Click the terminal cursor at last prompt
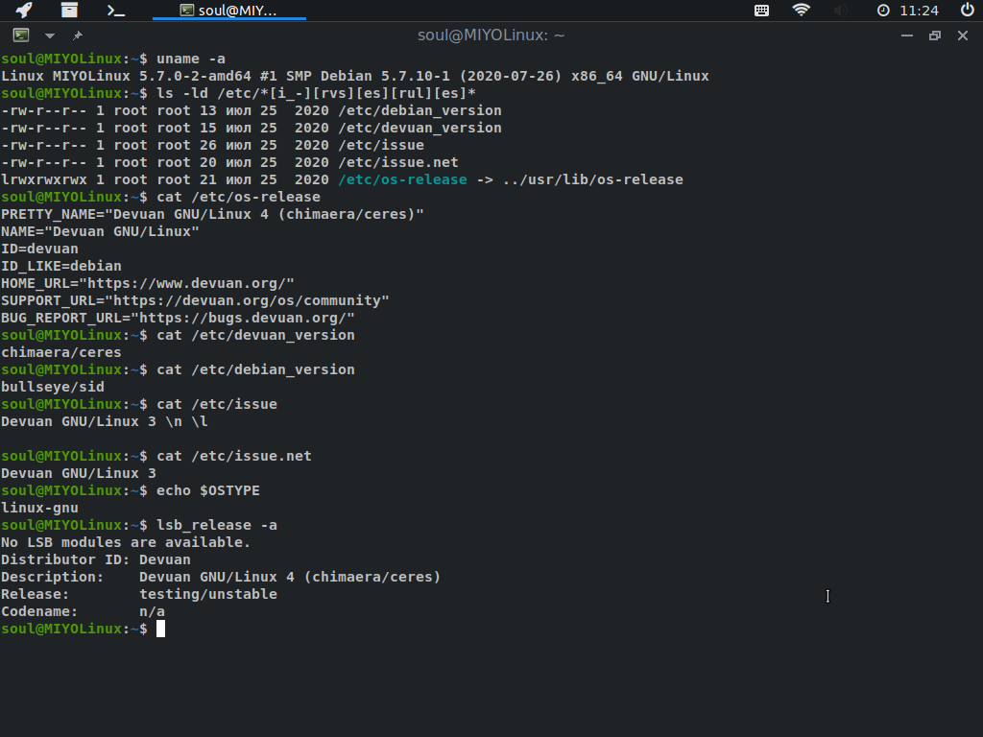This screenshot has height=737, width=983. pos(160,629)
